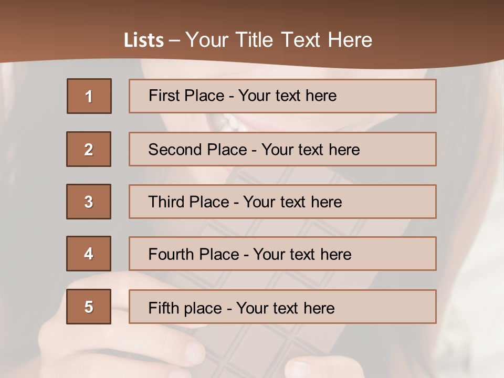Screen dimensions: 504x378
Task: Select the 'Second Place' text box
Action: click(x=282, y=149)
